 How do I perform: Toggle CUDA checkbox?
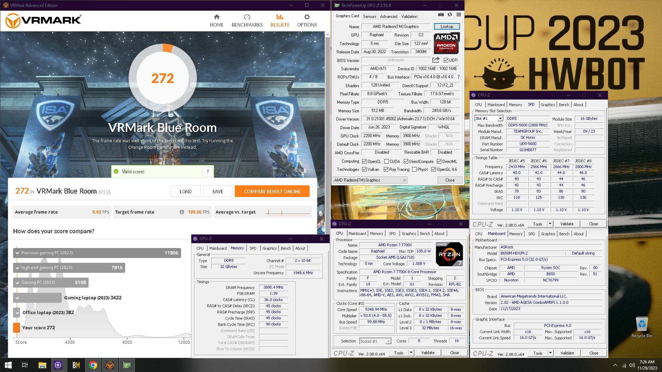386,162
